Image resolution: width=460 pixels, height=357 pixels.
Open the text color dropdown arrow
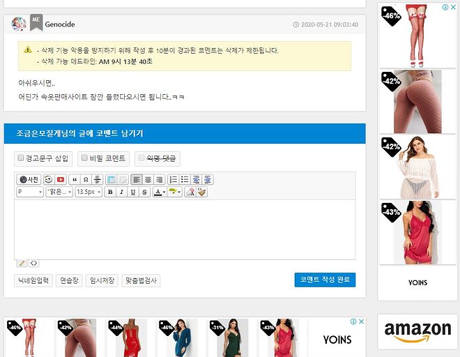point(164,192)
